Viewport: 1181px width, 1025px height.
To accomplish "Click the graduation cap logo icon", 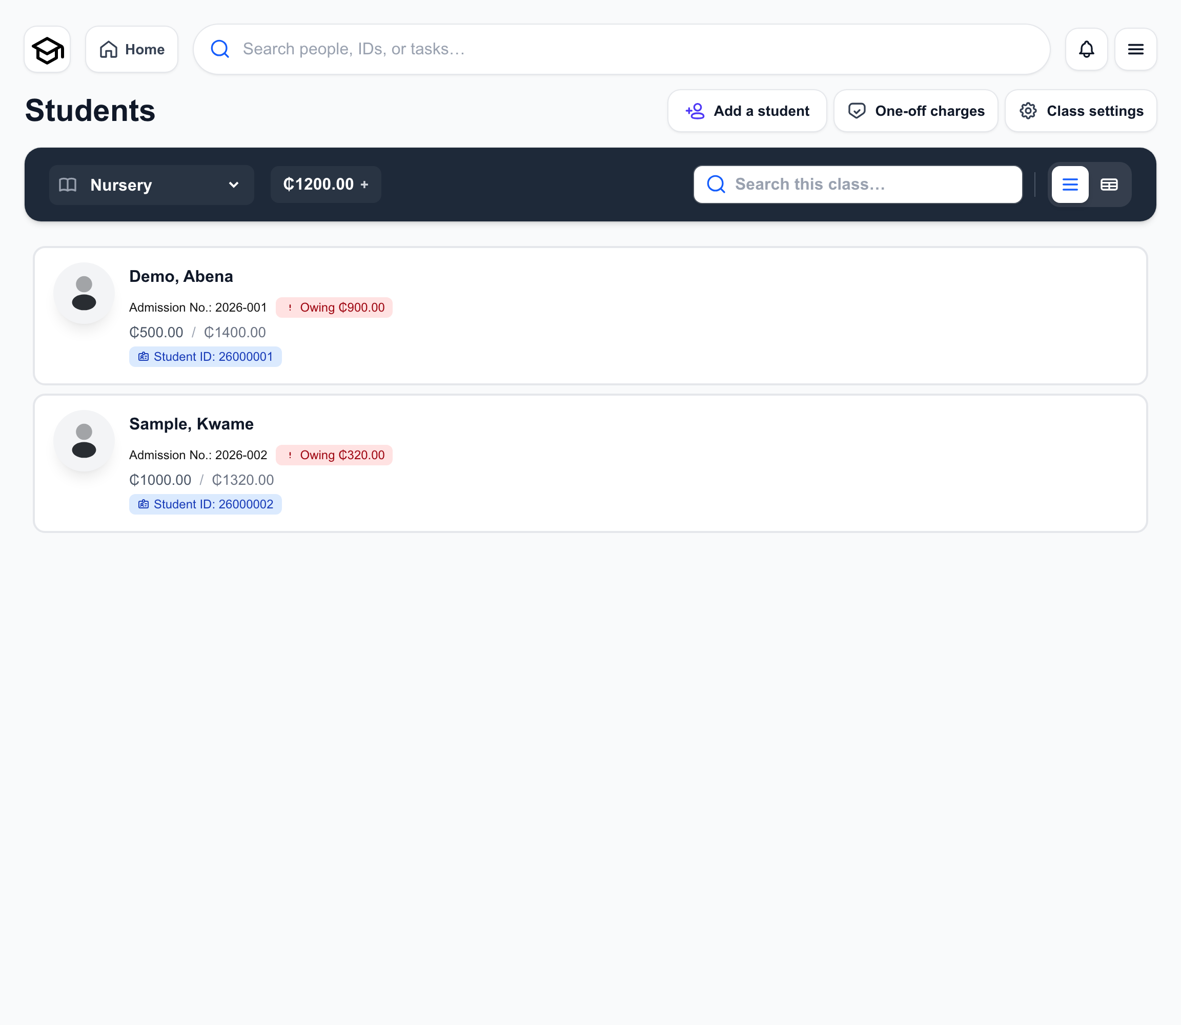I will coord(48,50).
